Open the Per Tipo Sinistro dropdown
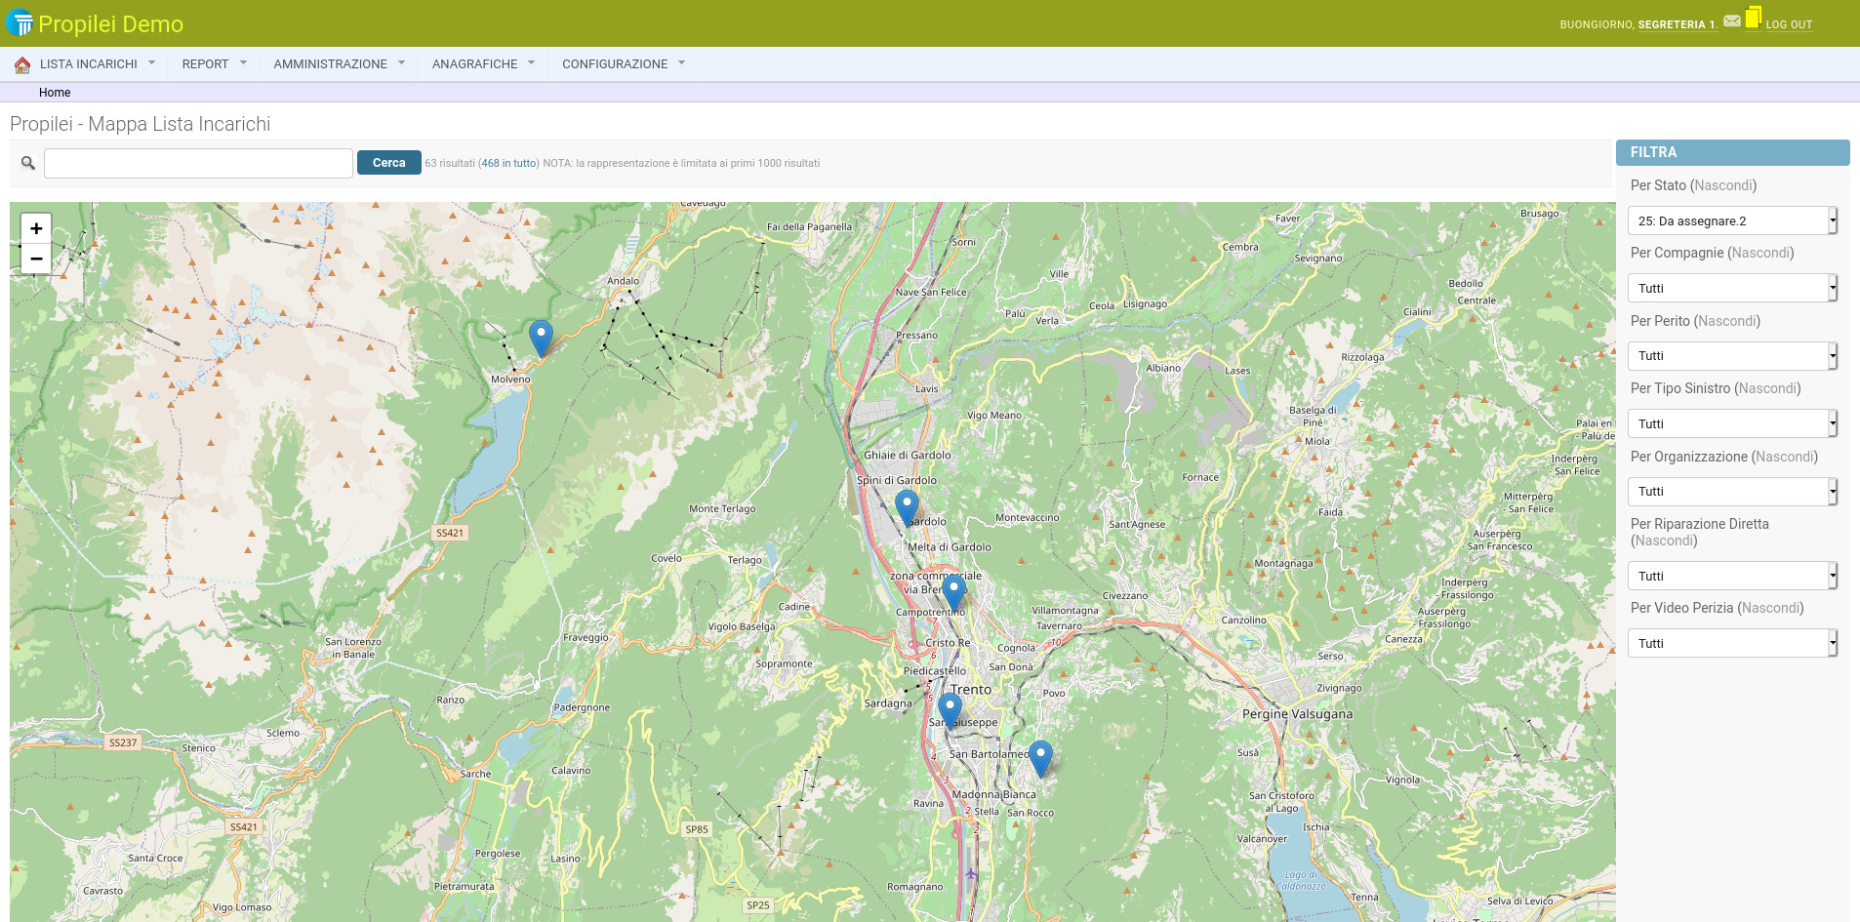The height and width of the screenshot is (922, 1860). (1732, 423)
